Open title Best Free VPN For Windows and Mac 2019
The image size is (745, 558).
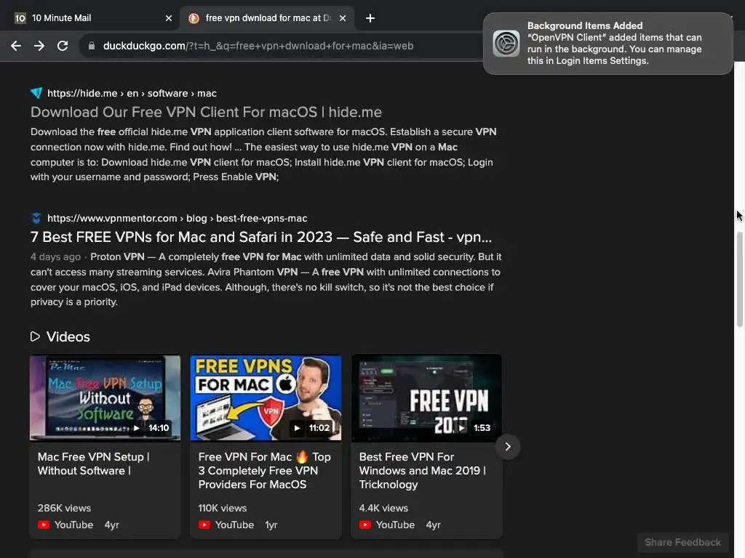tap(423, 471)
